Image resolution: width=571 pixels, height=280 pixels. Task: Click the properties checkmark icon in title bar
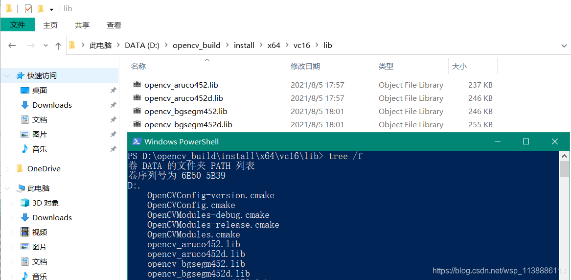click(28, 8)
